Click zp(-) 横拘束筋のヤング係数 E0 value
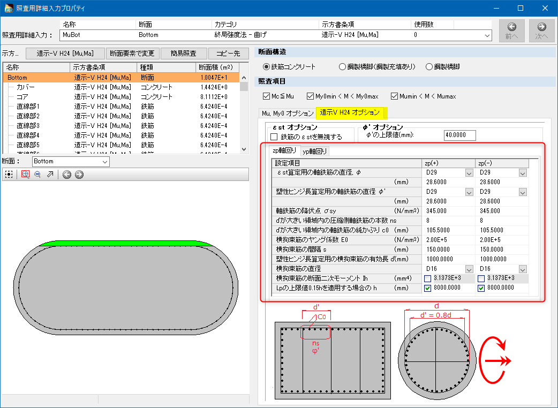The image size is (558, 408). click(502, 240)
